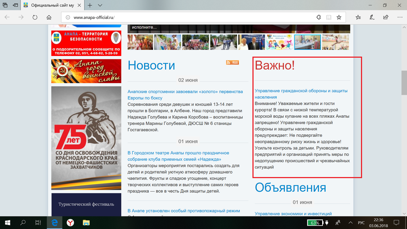
Task: Open a new tab with plus button
Action: click(90, 5)
